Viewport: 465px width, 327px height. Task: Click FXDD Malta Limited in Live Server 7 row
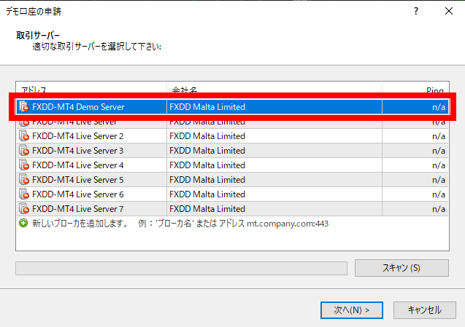tap(207, 208)
